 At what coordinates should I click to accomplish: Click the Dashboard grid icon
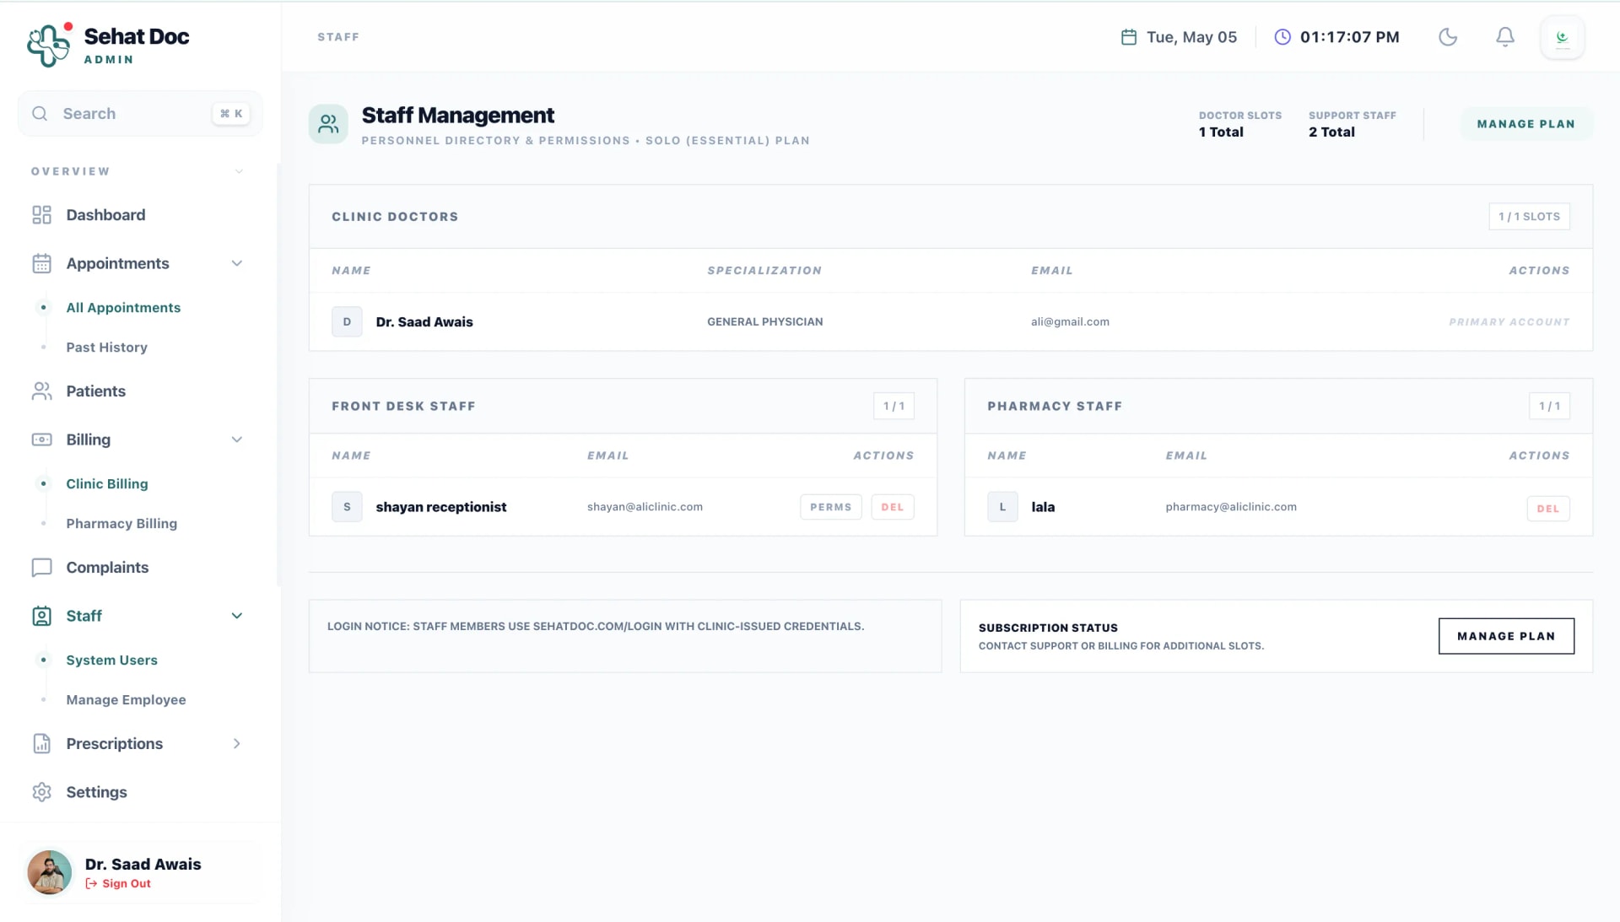pyautogui.click(x=41, y=215)
